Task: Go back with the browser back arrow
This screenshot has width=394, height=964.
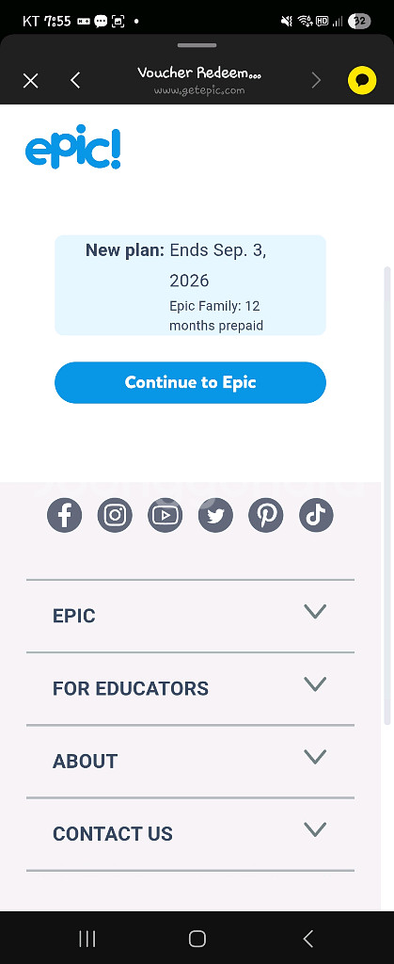Action: 75,81
